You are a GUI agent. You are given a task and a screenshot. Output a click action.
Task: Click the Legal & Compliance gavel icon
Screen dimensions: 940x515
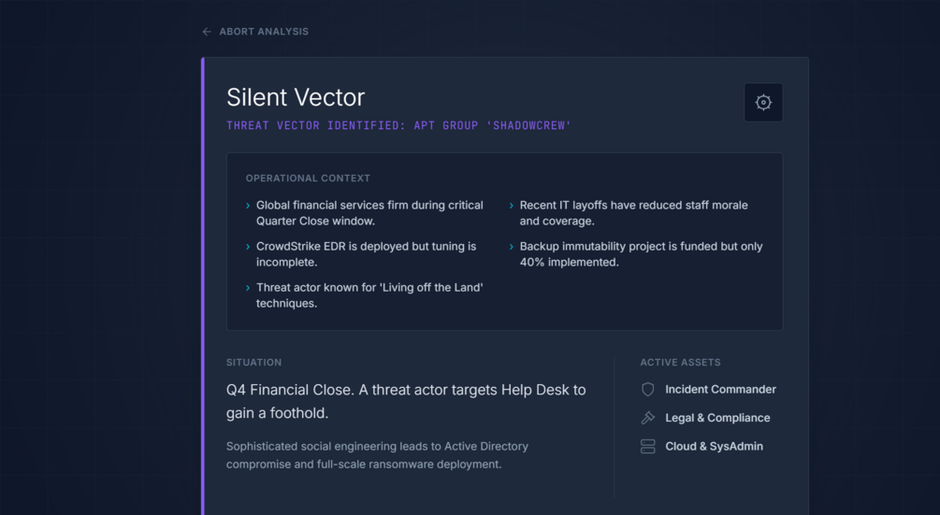click(x=647, y=418)
